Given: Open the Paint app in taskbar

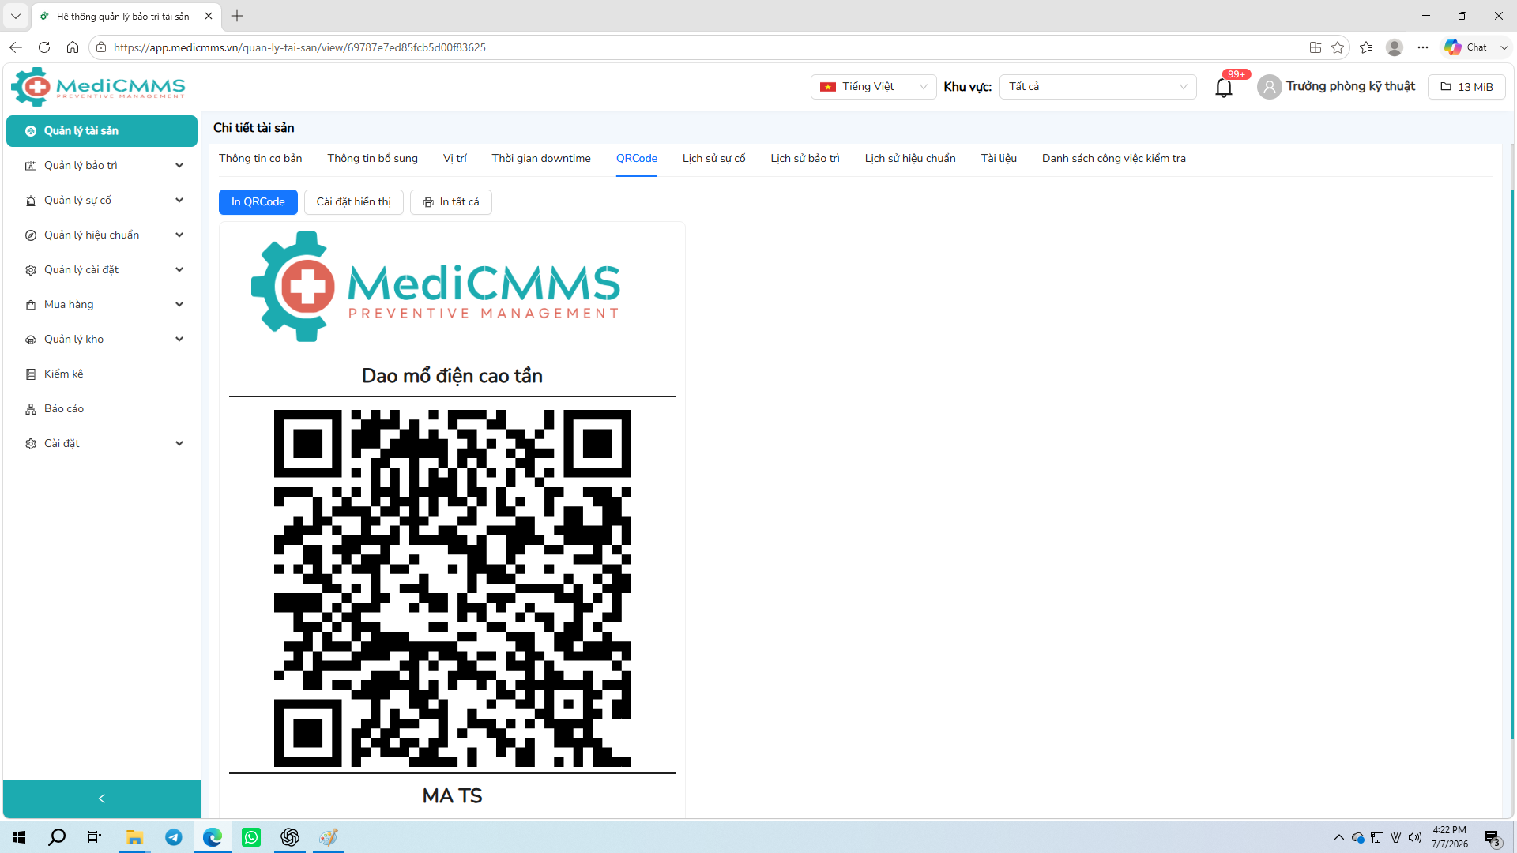Looking at the screenshot, I should click(329, 837).
